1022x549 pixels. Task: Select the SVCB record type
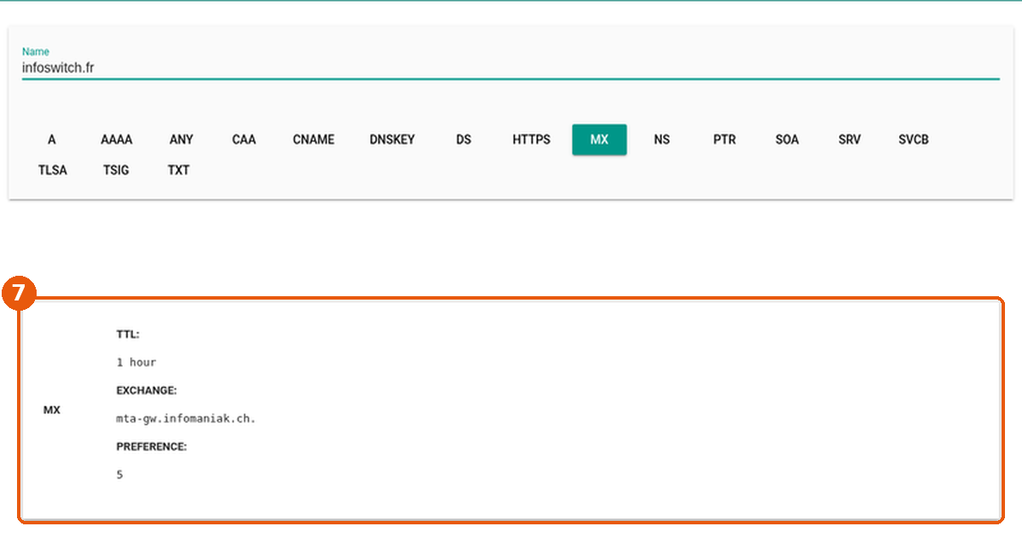pos(914,140)
